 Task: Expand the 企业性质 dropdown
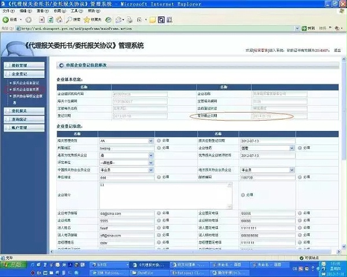tap(291, 148)
